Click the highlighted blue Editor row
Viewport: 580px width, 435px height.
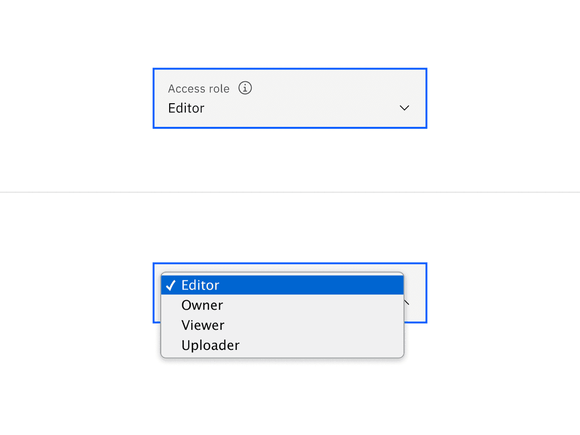pyautogui.click(x=282, y=284)
